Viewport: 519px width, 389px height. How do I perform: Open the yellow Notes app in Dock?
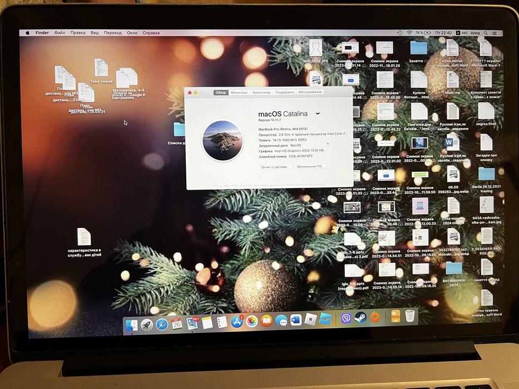[207, 322]
